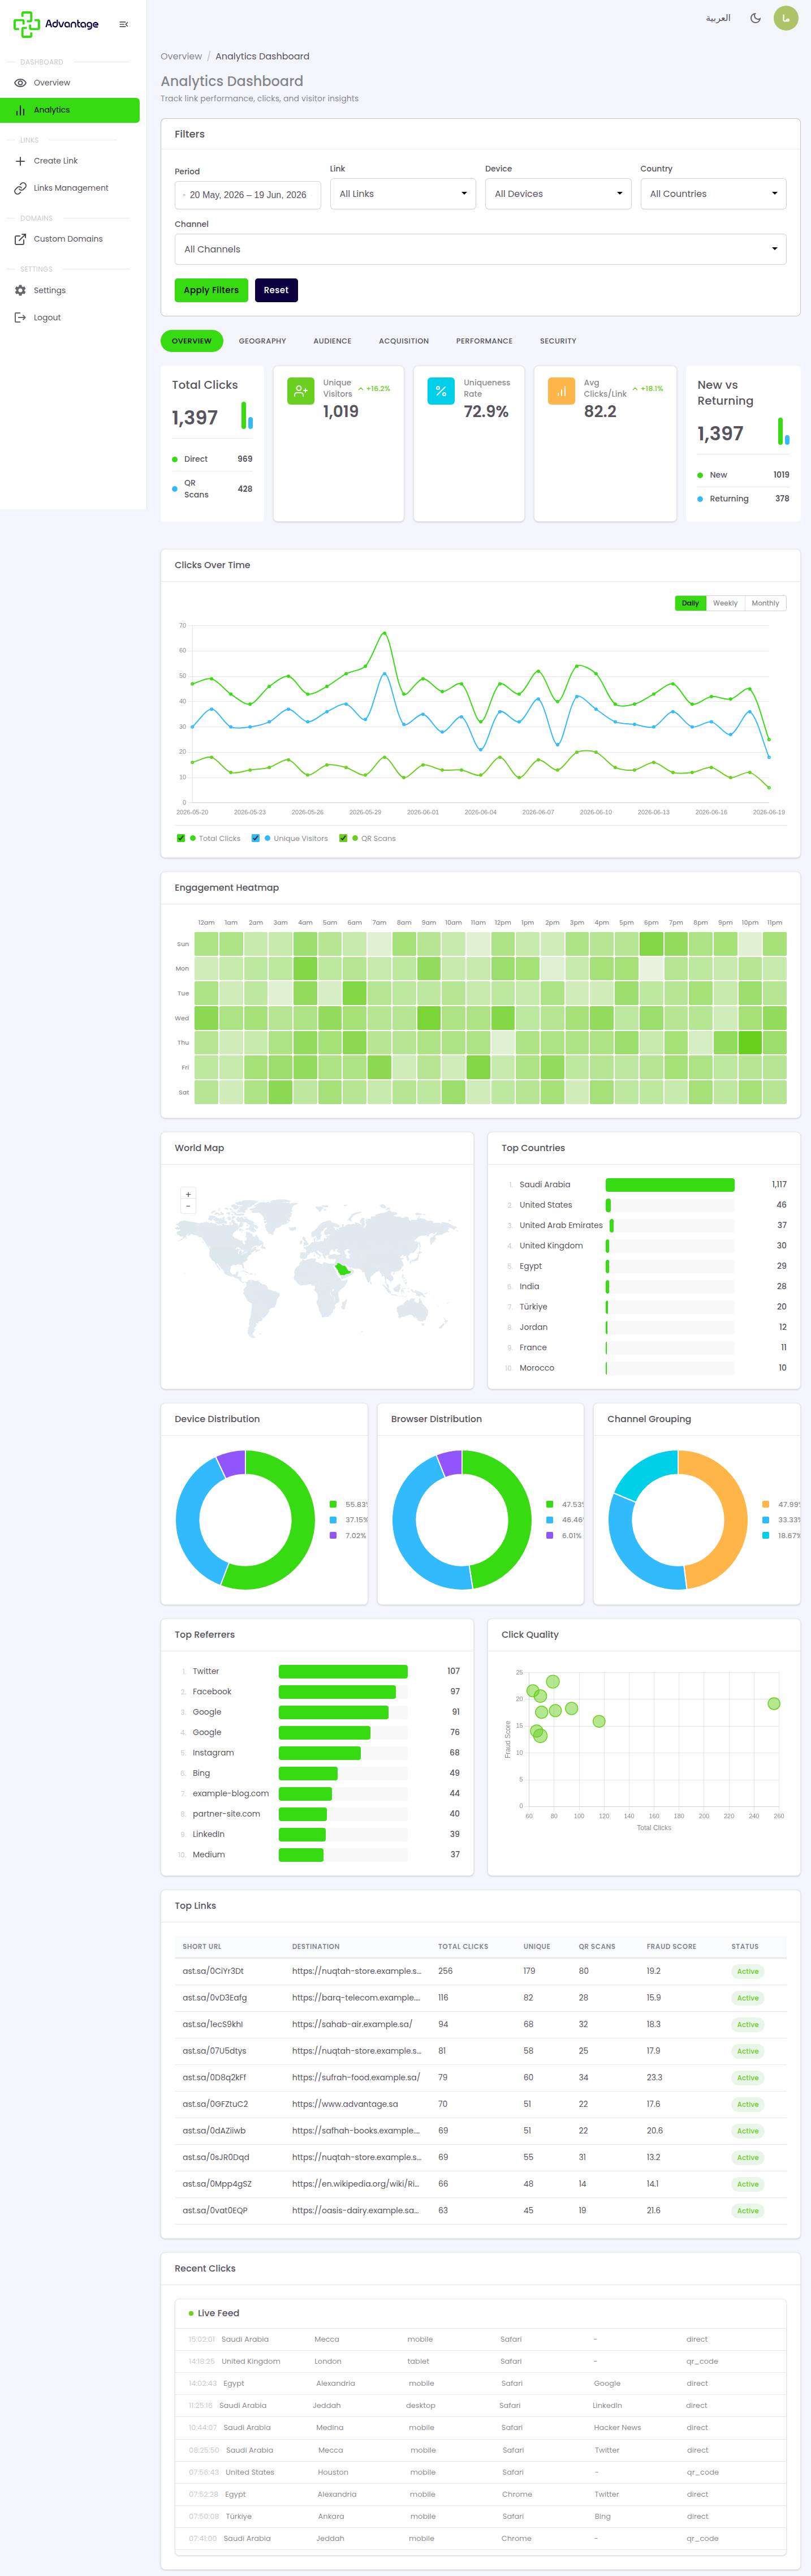The image size is (811, 2576).
Task: Click the 1,397 Total Clicks value
Action: tap(195, 418)
